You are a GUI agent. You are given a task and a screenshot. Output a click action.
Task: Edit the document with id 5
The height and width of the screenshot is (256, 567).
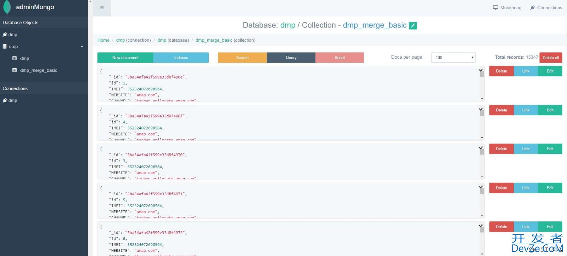[550, 188]
